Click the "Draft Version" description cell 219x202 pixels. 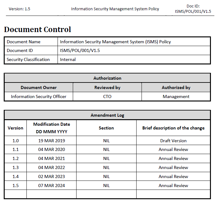point(173,141)
